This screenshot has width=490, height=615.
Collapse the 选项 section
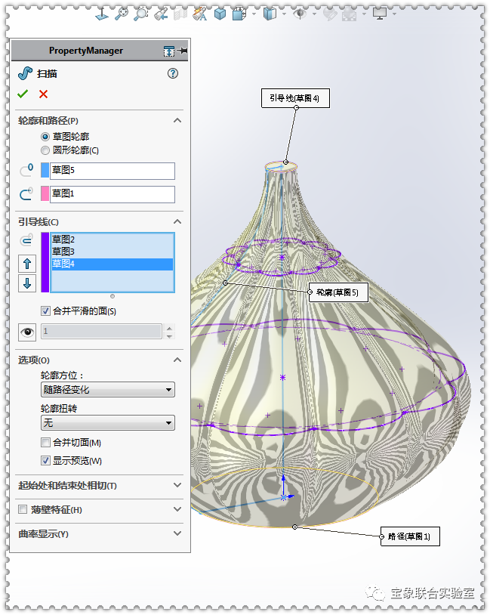[177, 360]
